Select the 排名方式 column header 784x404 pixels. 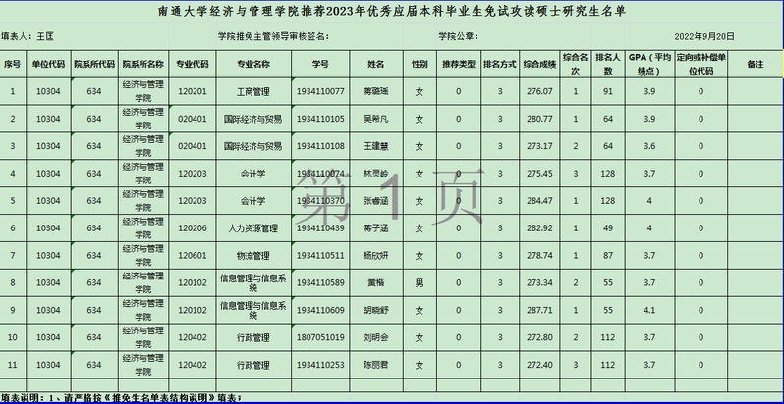tap(500, 64)
